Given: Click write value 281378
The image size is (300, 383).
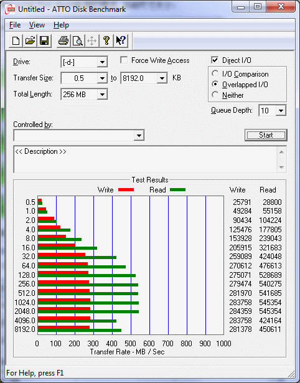Looking at the screenshot, I should coord(240,329).
